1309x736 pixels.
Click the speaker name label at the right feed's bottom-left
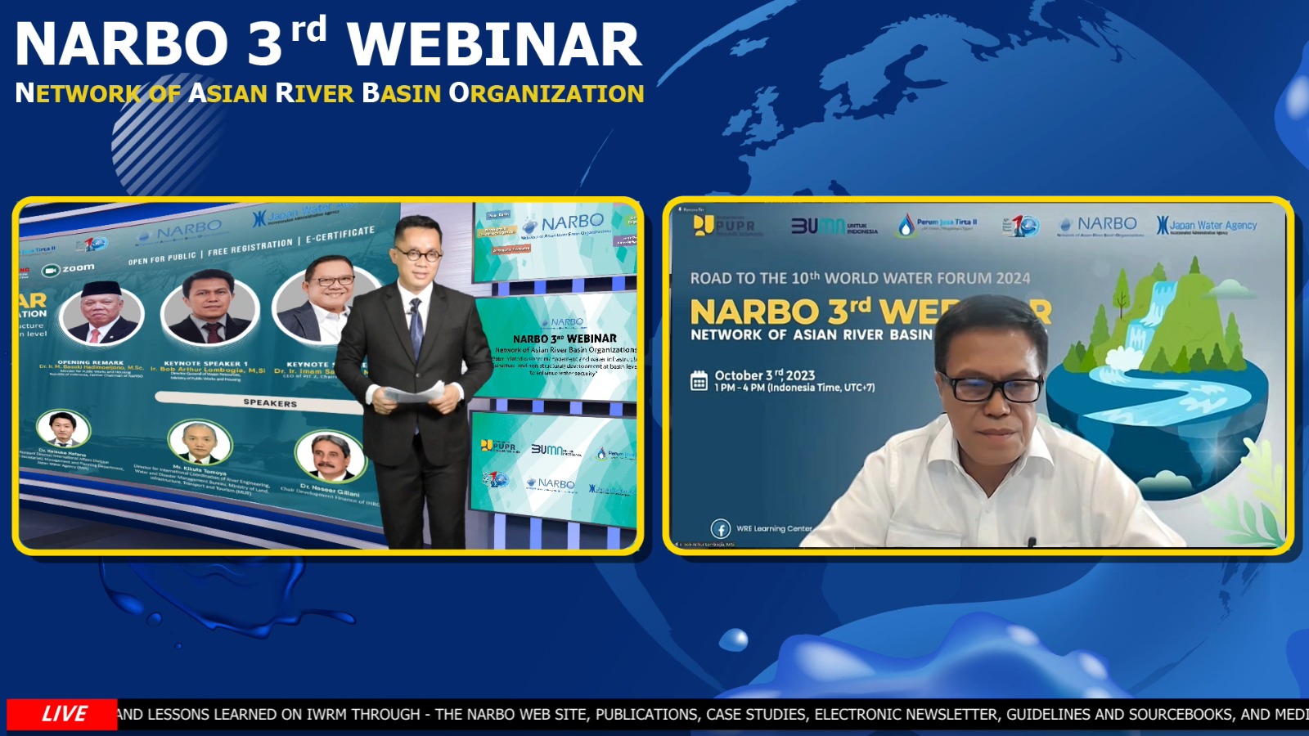pos(705,544)
